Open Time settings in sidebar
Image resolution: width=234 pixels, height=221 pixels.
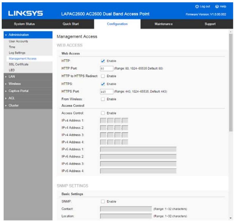12,47
